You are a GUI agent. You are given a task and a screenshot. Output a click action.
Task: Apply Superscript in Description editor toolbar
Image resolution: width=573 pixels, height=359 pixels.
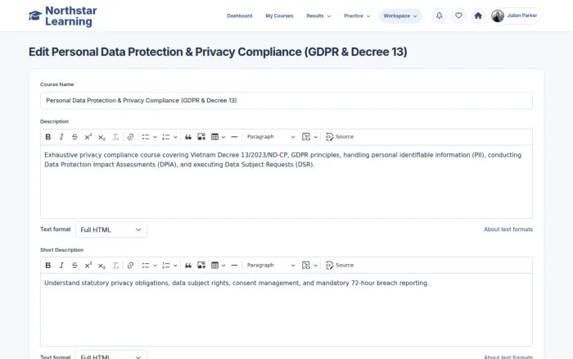point(88,137)
